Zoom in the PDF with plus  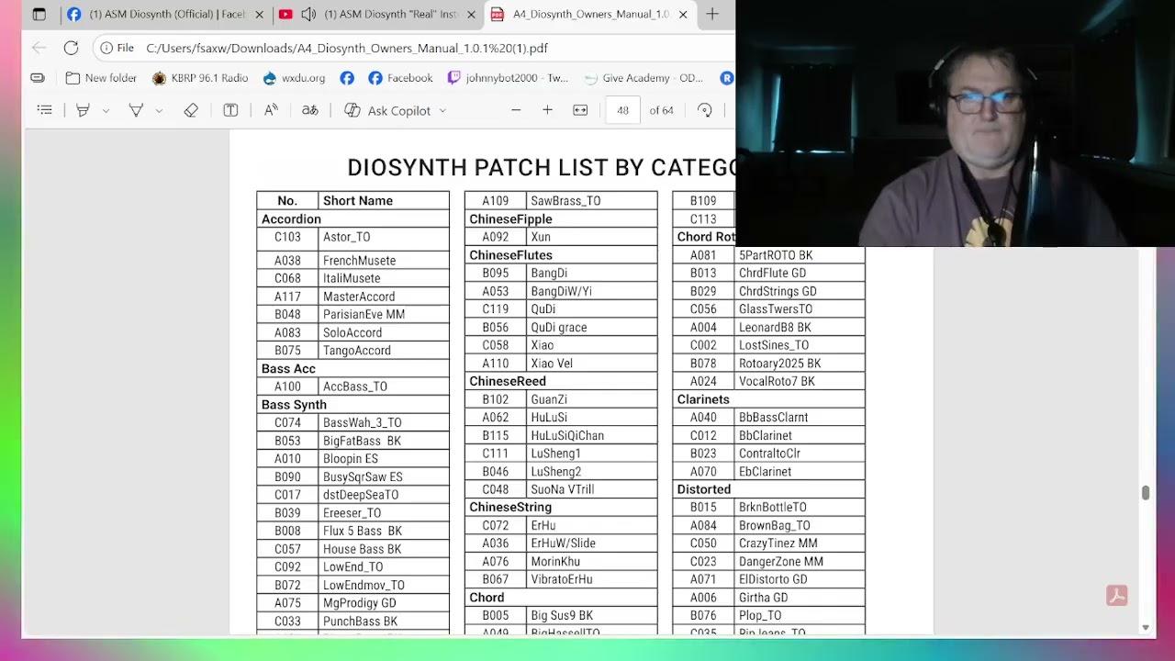point(547,110)
